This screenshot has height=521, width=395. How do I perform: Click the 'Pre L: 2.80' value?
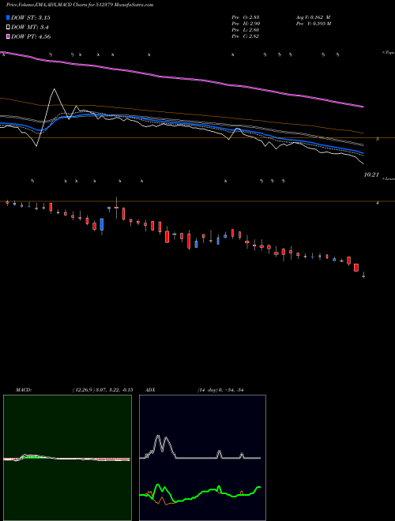point(246,30)
